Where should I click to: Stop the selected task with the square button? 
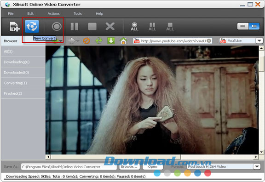pyautogui.click(x=92, y=27)
